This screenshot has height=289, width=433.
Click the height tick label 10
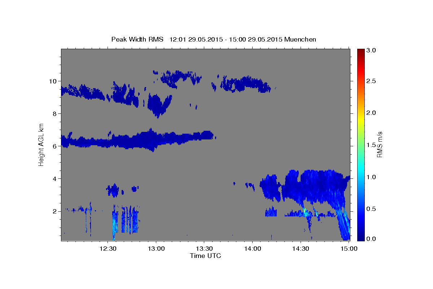pos(53,81)
